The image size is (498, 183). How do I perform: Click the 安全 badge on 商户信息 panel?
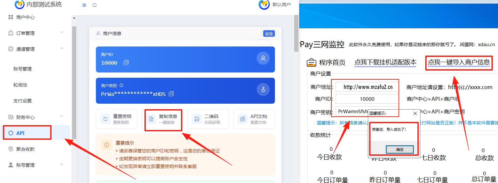(269, 33)
